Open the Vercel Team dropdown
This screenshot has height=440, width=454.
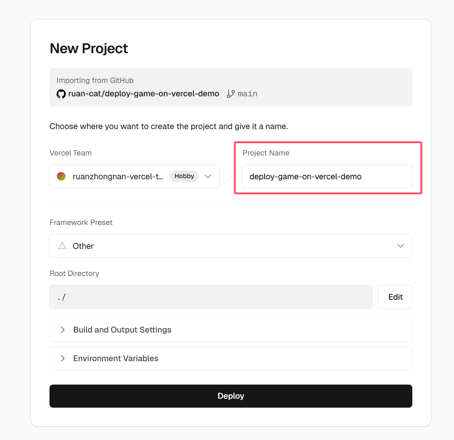point(134,176)
